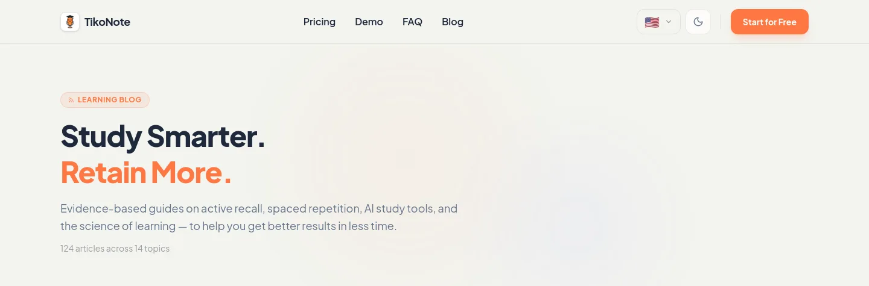Go to the Demo page
The image size is (869, 286).
(x=369, y=22)
